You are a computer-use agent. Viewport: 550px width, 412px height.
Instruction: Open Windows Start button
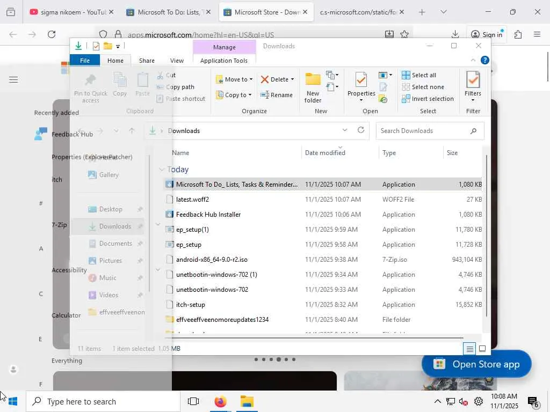(13, 401)
